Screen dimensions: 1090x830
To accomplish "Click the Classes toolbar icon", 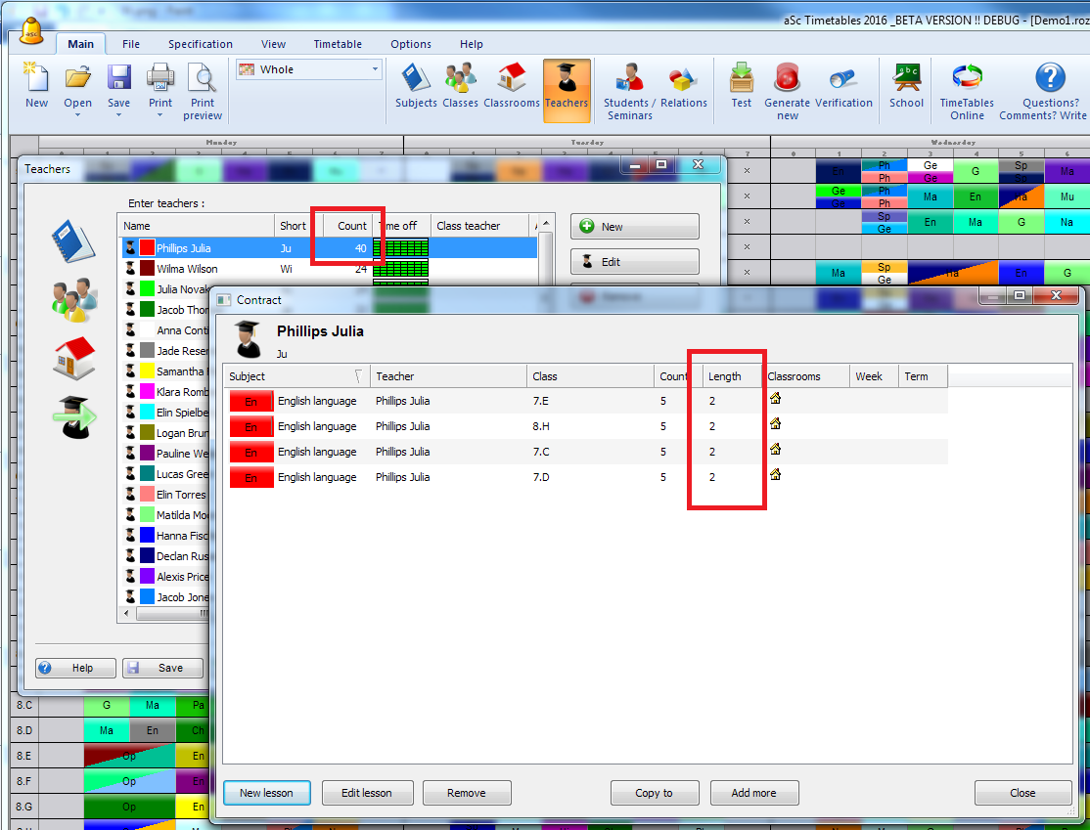I will [460, 86].
